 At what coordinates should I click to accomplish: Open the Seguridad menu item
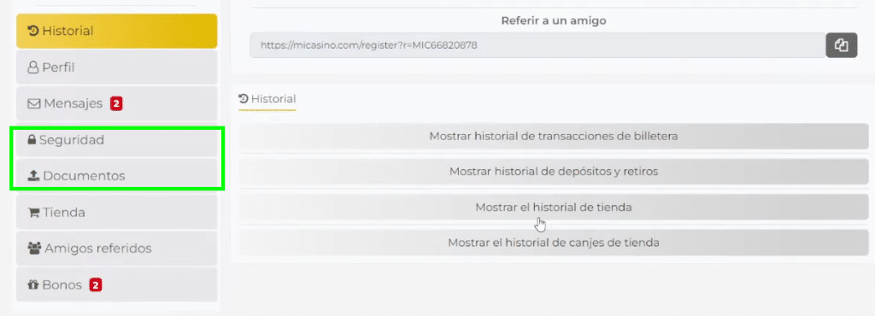coord(116,140)
